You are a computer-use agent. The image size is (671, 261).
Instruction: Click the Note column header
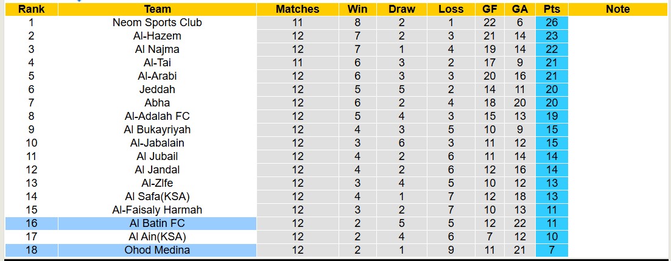pyautogui.click(x=618, y=9)
